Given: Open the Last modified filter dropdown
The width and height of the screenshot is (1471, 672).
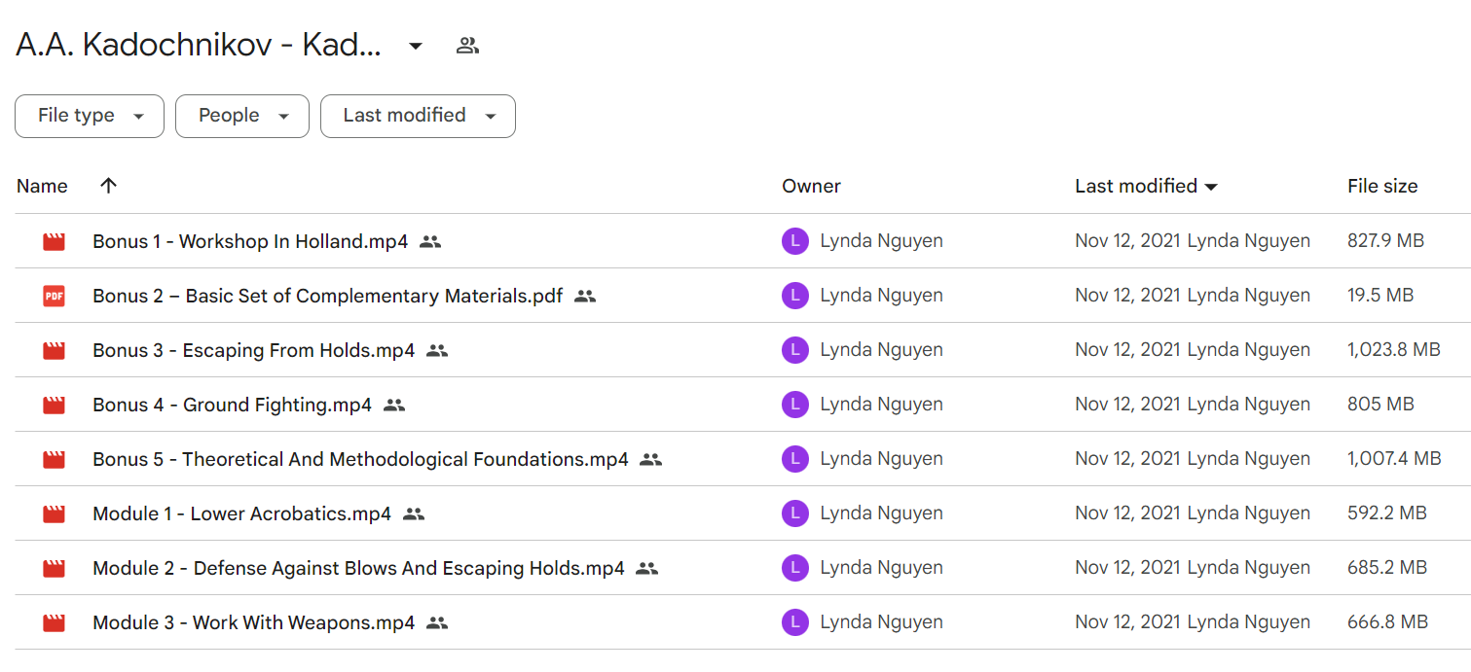Looking at the screenshot, I should pyautogui.click(x=418, y=116).
